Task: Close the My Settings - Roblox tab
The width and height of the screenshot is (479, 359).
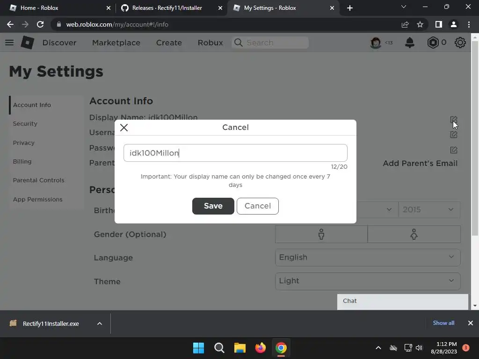Action: coord(332,8)
